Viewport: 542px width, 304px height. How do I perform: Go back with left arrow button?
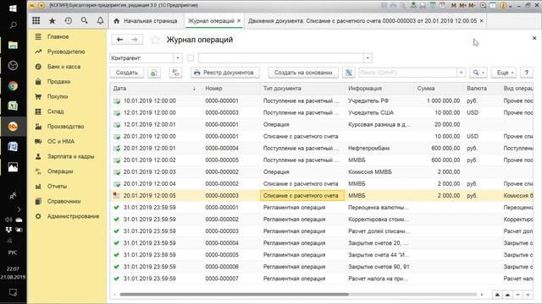(x=119, y=40)
